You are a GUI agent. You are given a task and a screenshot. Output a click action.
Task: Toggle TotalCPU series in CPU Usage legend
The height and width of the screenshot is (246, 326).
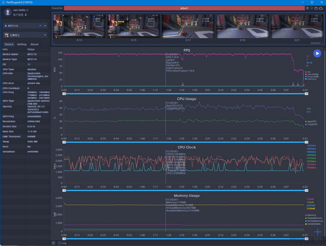(311, 125)
